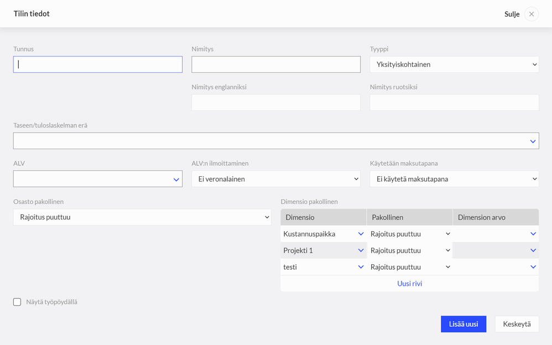This screenshot has height=345, width=552.
Task: Click into the Nimitys text field
Action: tap(276, 65)
